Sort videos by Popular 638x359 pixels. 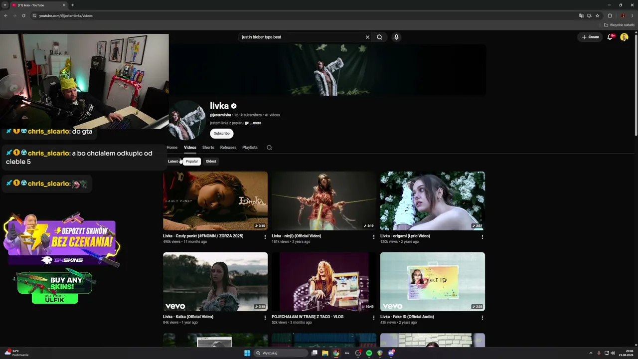pyautogui.click(x=192, y=162)
